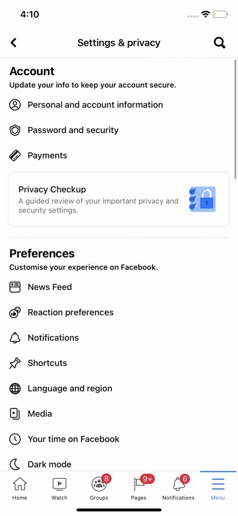Open Groups tab with 8 badge
Image resolution: width=238 pixels, height=516 pixels.
click(100, 488)
